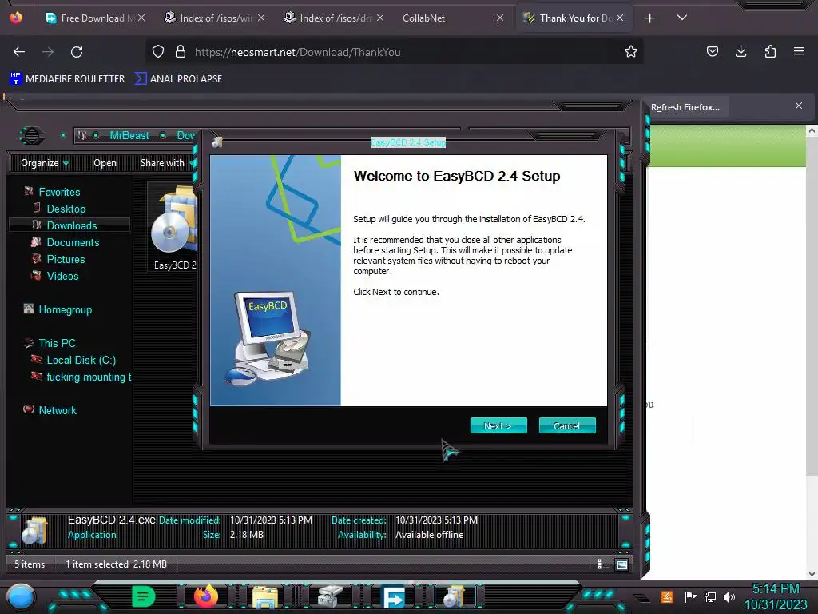
Task: Open the Action Center flag icon
Action: tap(689, 596)
